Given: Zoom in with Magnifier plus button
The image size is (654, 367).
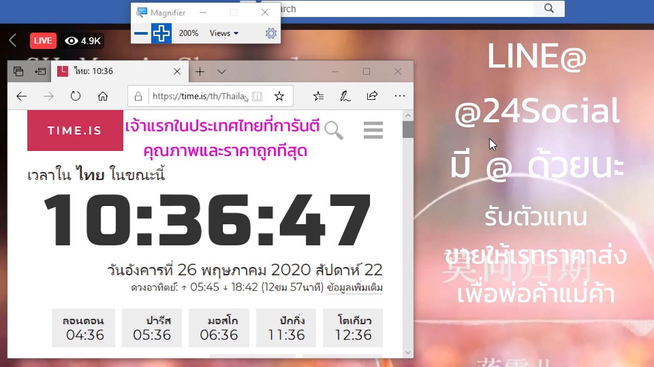Looking at the screenshot, I should pyautogui.click(x=161, y=34).
